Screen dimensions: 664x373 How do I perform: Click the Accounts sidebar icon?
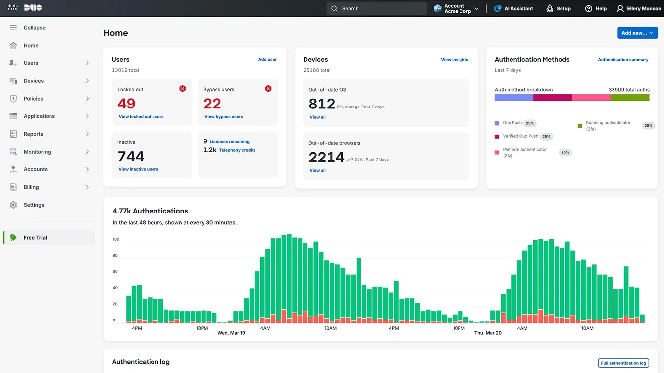tap(13, 169)
